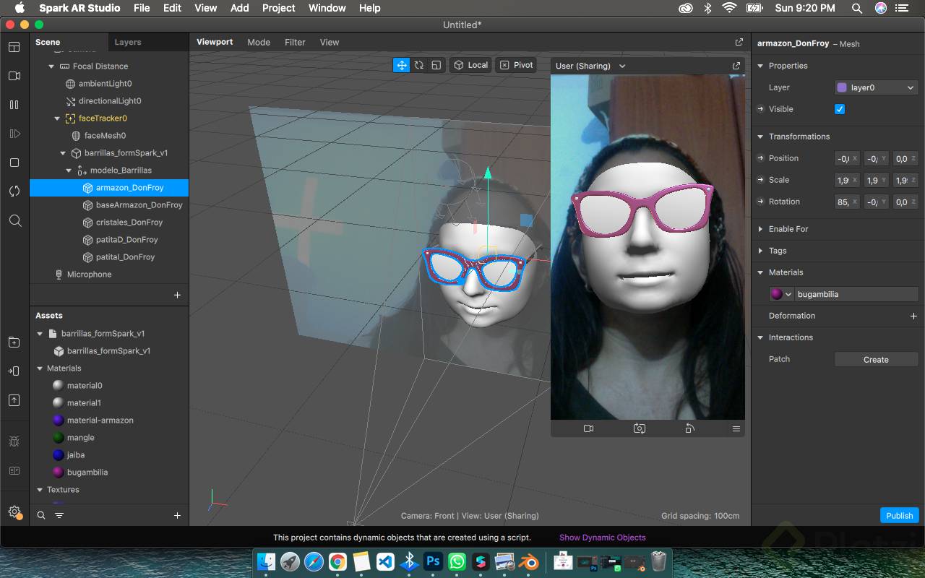Add a scene object with the Scene plus

[x=177, y=295]
